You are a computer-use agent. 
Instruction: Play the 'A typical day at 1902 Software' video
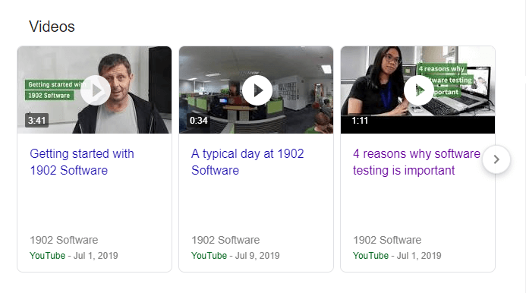257,90
